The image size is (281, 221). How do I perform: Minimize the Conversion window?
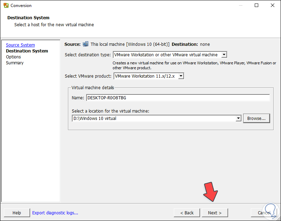click(x=241, y=5)
